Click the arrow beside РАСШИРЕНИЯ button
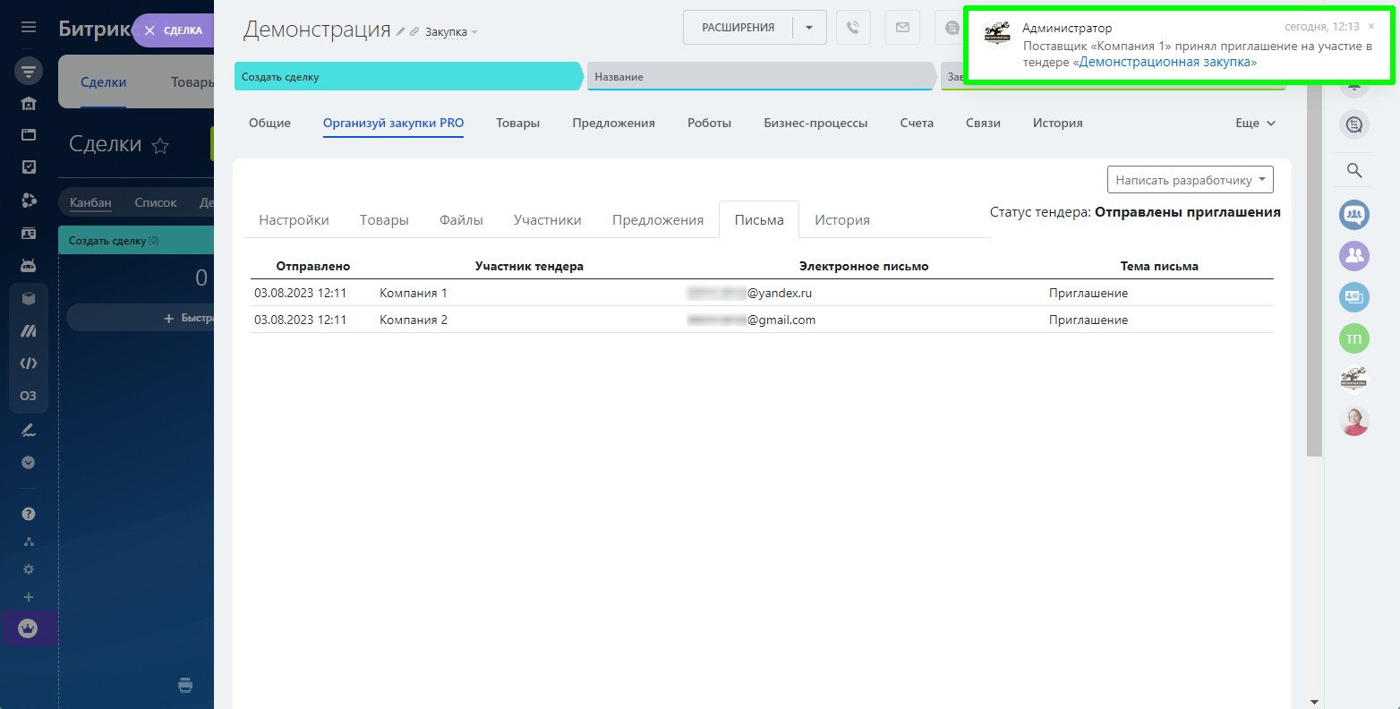 (x=809, y=28)
